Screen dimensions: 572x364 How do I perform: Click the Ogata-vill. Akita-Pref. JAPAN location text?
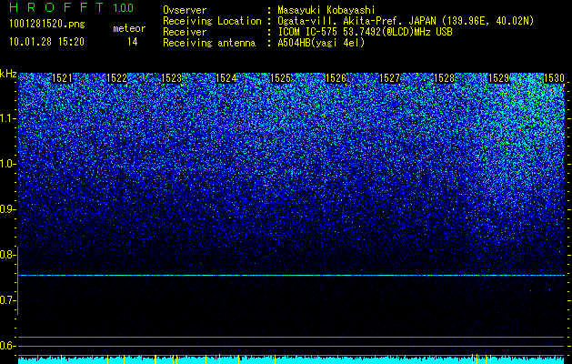coord(406,21)
